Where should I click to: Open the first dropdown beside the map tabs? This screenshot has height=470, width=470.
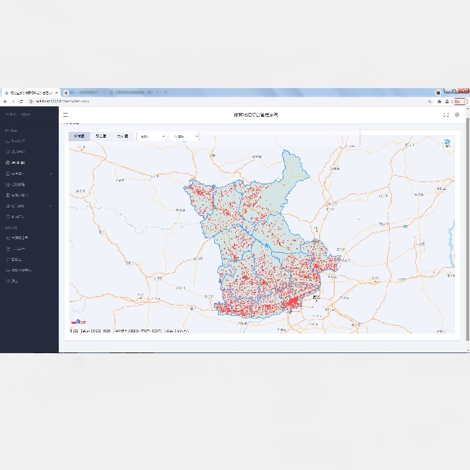coord(152,136)
